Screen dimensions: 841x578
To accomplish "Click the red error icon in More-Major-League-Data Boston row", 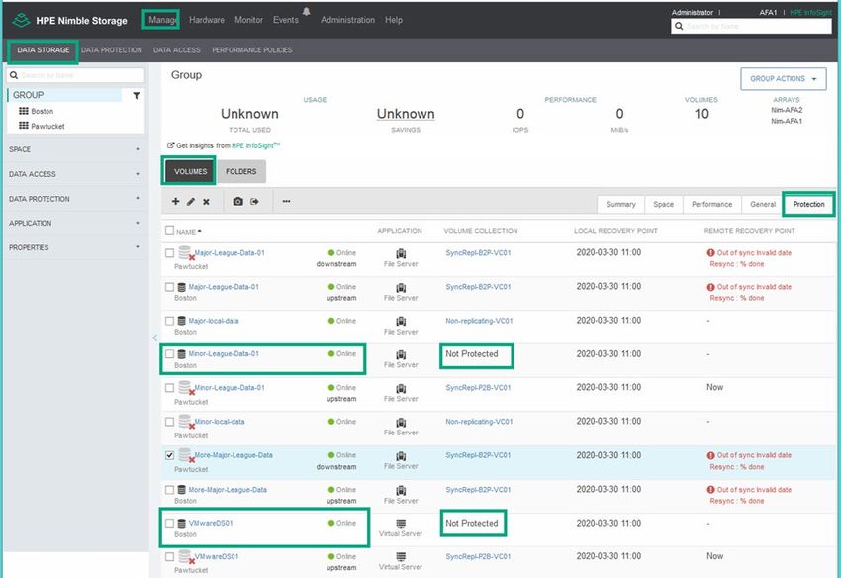I will click(710, 490).
